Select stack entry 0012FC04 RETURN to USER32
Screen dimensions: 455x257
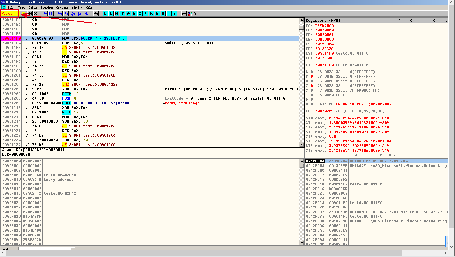tap(376, 161)
